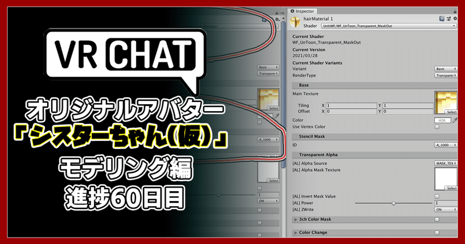465x244 pixels.
Task: Click the Transparent Alpha section header
Action: [374, 155]
